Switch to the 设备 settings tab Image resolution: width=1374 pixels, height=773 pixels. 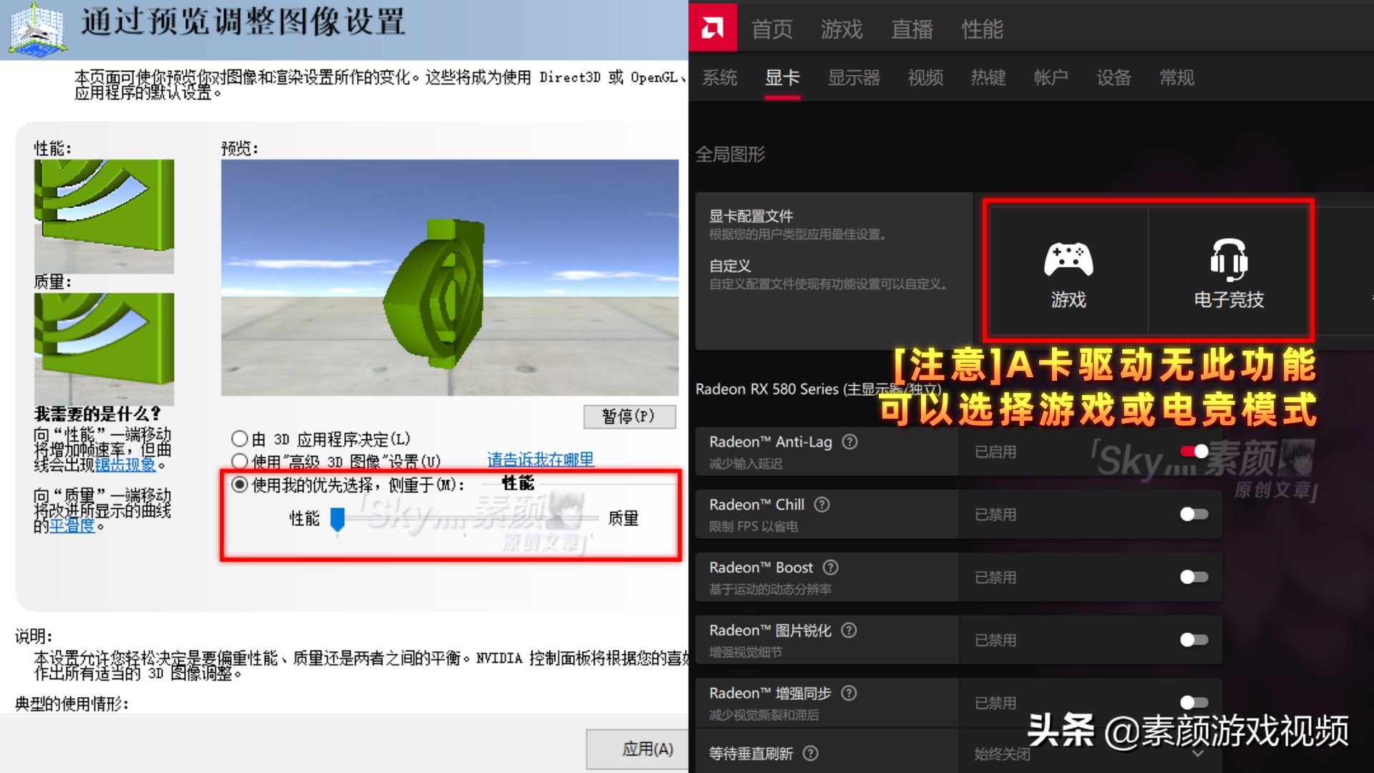click(1114, 77)
